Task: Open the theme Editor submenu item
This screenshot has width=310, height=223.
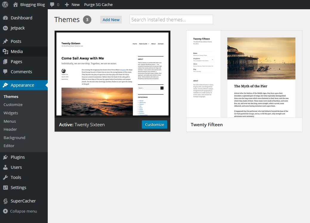Action: pyautogui.click(x=9, y=146)
